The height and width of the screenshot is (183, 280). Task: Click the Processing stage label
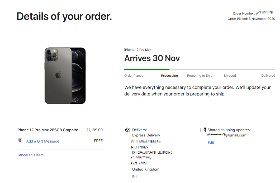[x=169, y=76]
